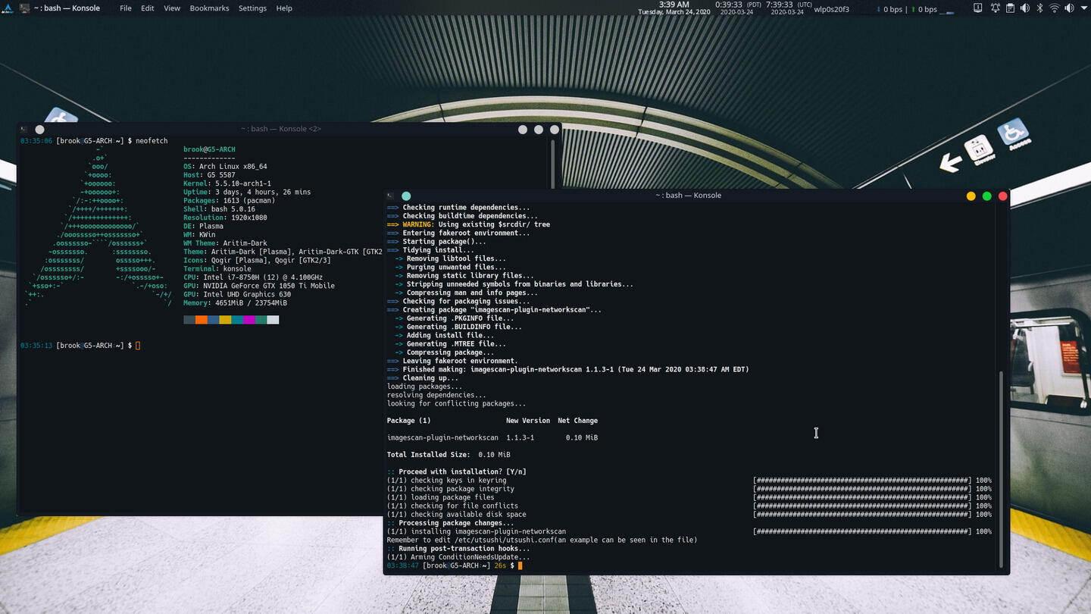This screenshot has height=614, width=1091.
Task: Open the Bookmarks menu
Action: click(209, 8)
